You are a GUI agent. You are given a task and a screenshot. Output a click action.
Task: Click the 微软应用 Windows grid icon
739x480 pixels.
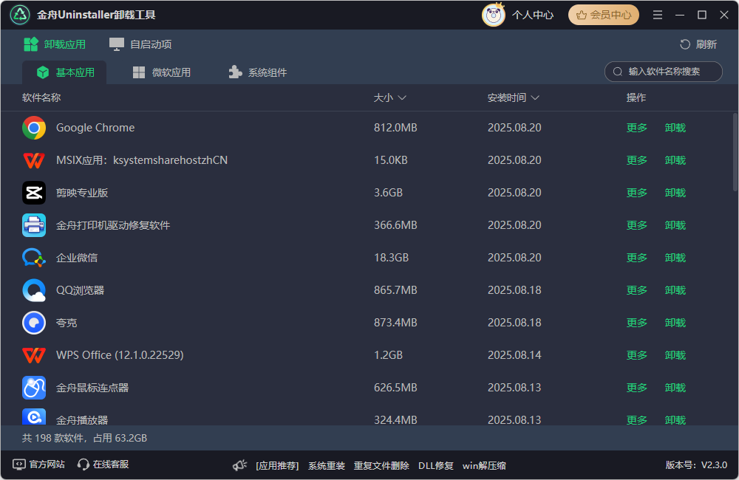click(139, 72)
